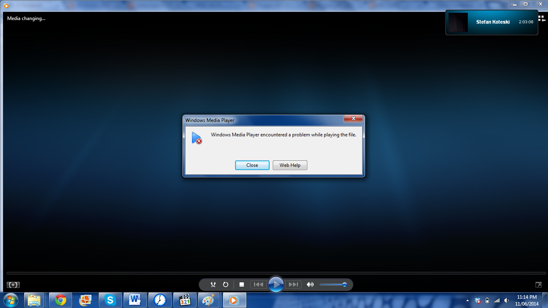Viewport: 548px width, 308px height.
Task: Click the bracketed circle icon at the bottom left
Action: 13,285
